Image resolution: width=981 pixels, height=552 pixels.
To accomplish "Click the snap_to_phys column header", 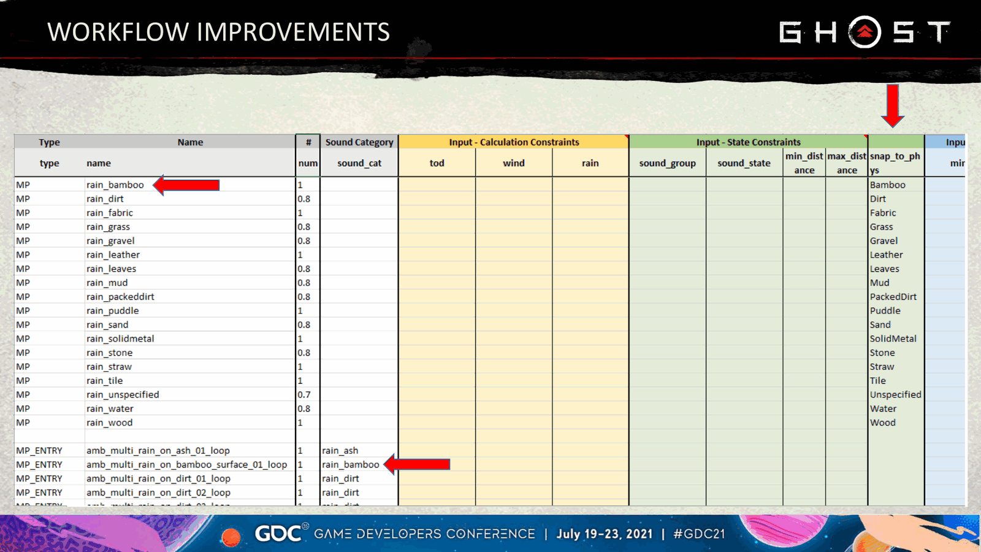I will click(x=896, y=163).
